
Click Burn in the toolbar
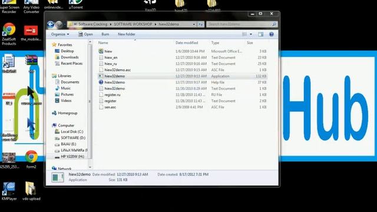[105, 34]
